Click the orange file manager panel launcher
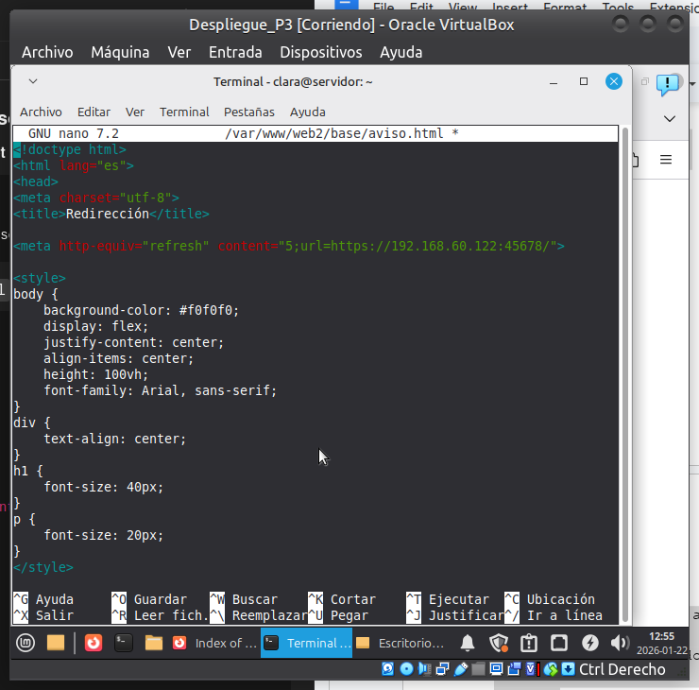The image size is (699, 690). coord(56,644)
